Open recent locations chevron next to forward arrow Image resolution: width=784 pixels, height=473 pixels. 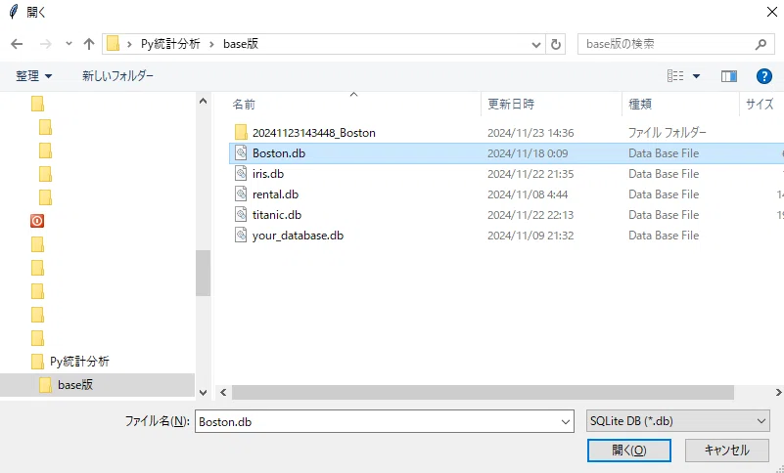(x=69, y=44)
